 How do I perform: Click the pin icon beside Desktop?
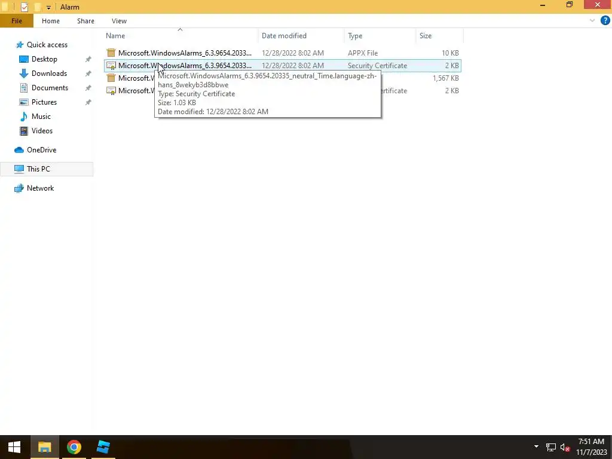88,59
